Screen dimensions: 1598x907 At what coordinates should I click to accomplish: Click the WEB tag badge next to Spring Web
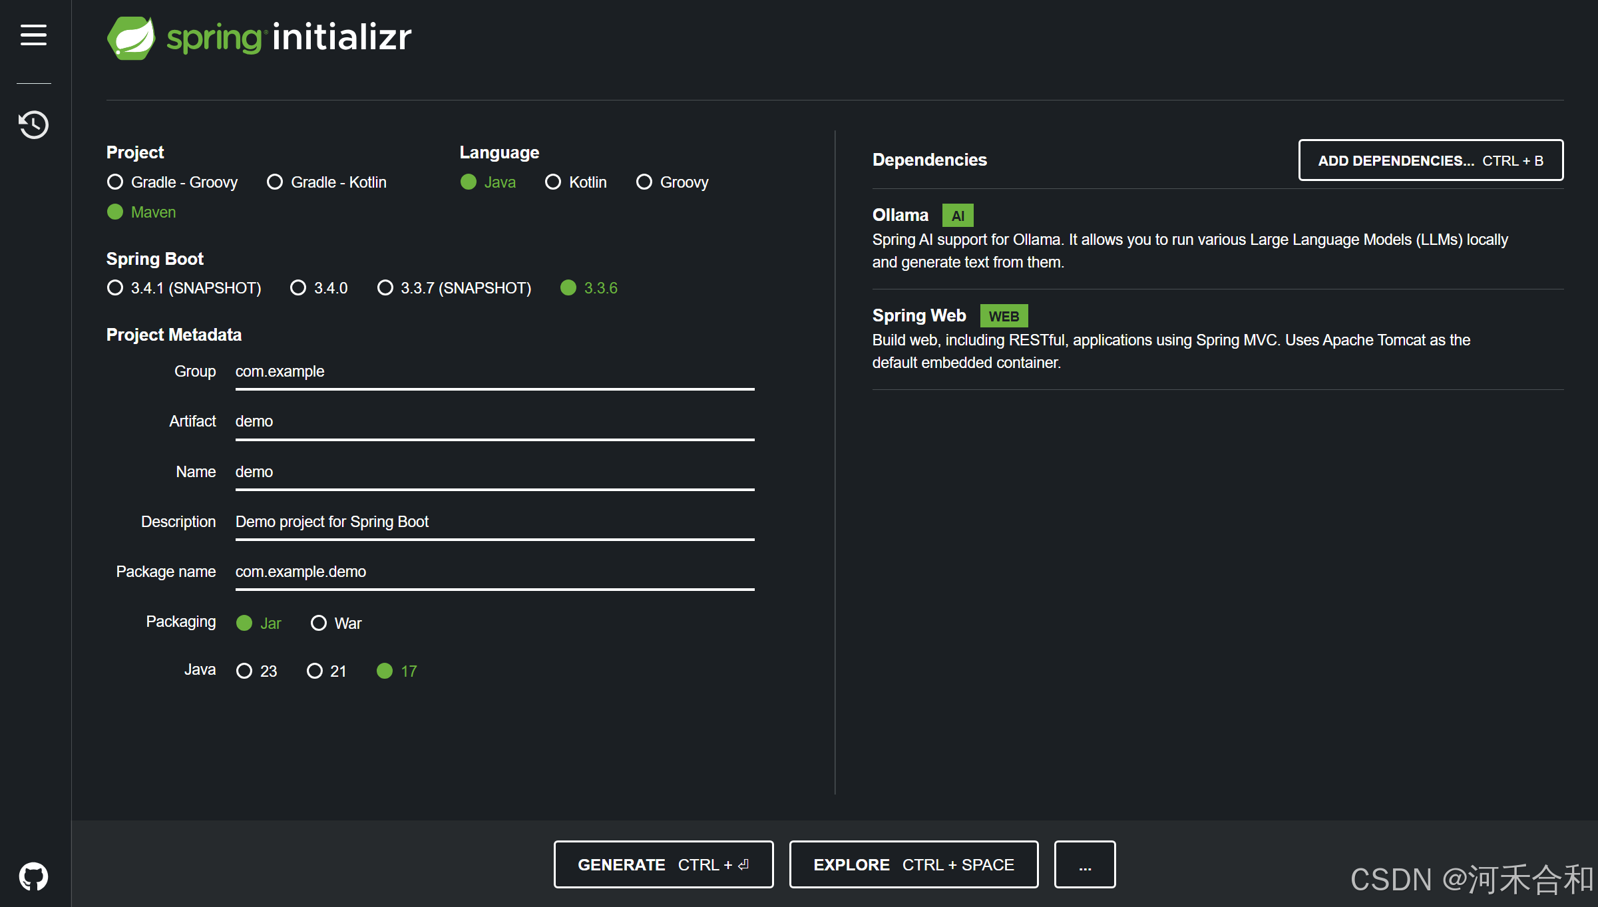[1003, 316]
